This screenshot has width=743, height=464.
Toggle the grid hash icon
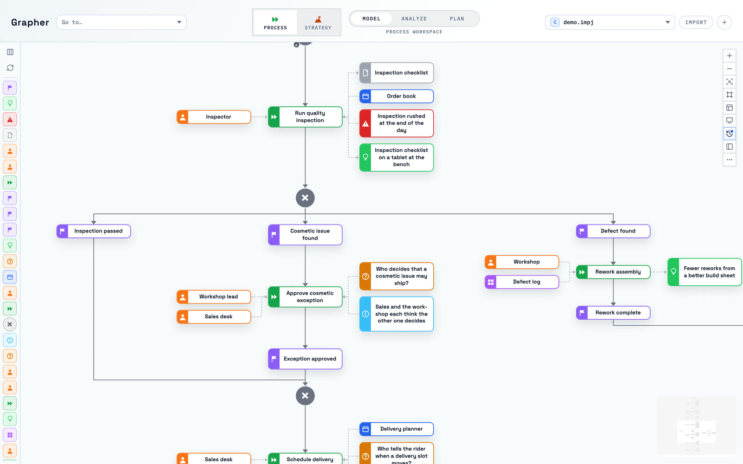(x=730, y=95)
